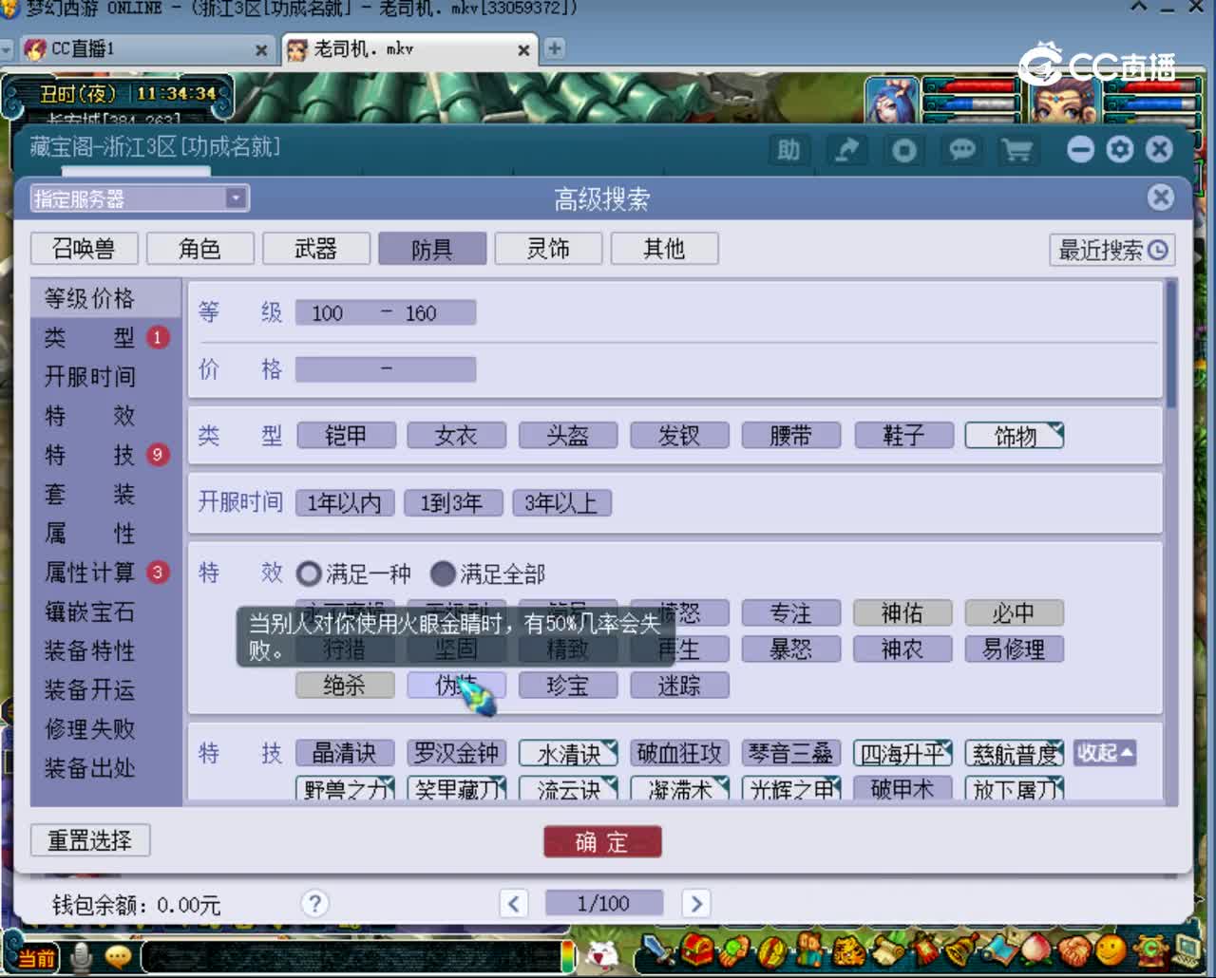Click the computer monitor icon at bottom right

tap(1187, 950)
